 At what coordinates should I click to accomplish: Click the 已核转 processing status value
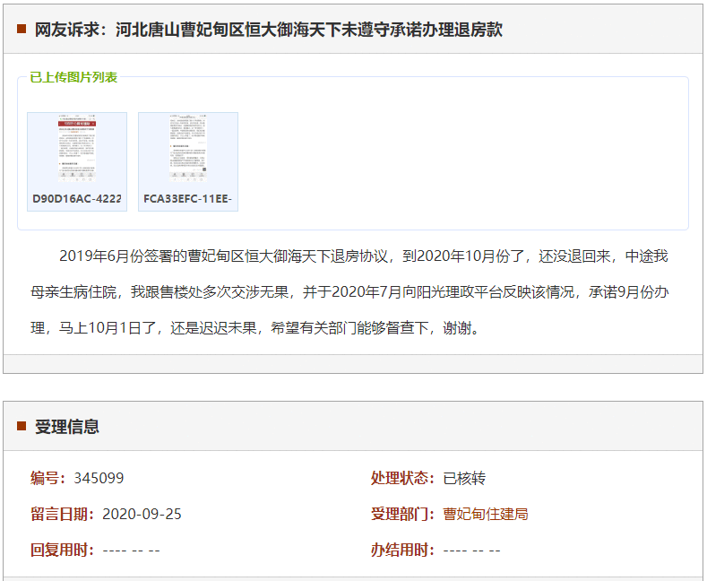coord(464,478)
